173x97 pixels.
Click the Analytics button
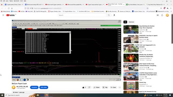click(34, 87)
